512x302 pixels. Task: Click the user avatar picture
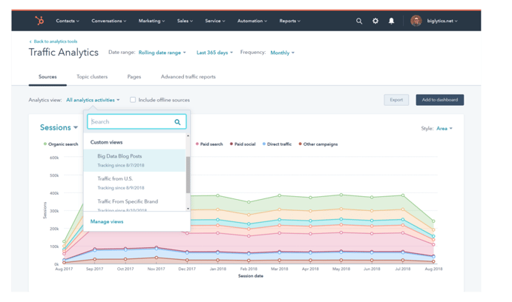click(416, 21)
